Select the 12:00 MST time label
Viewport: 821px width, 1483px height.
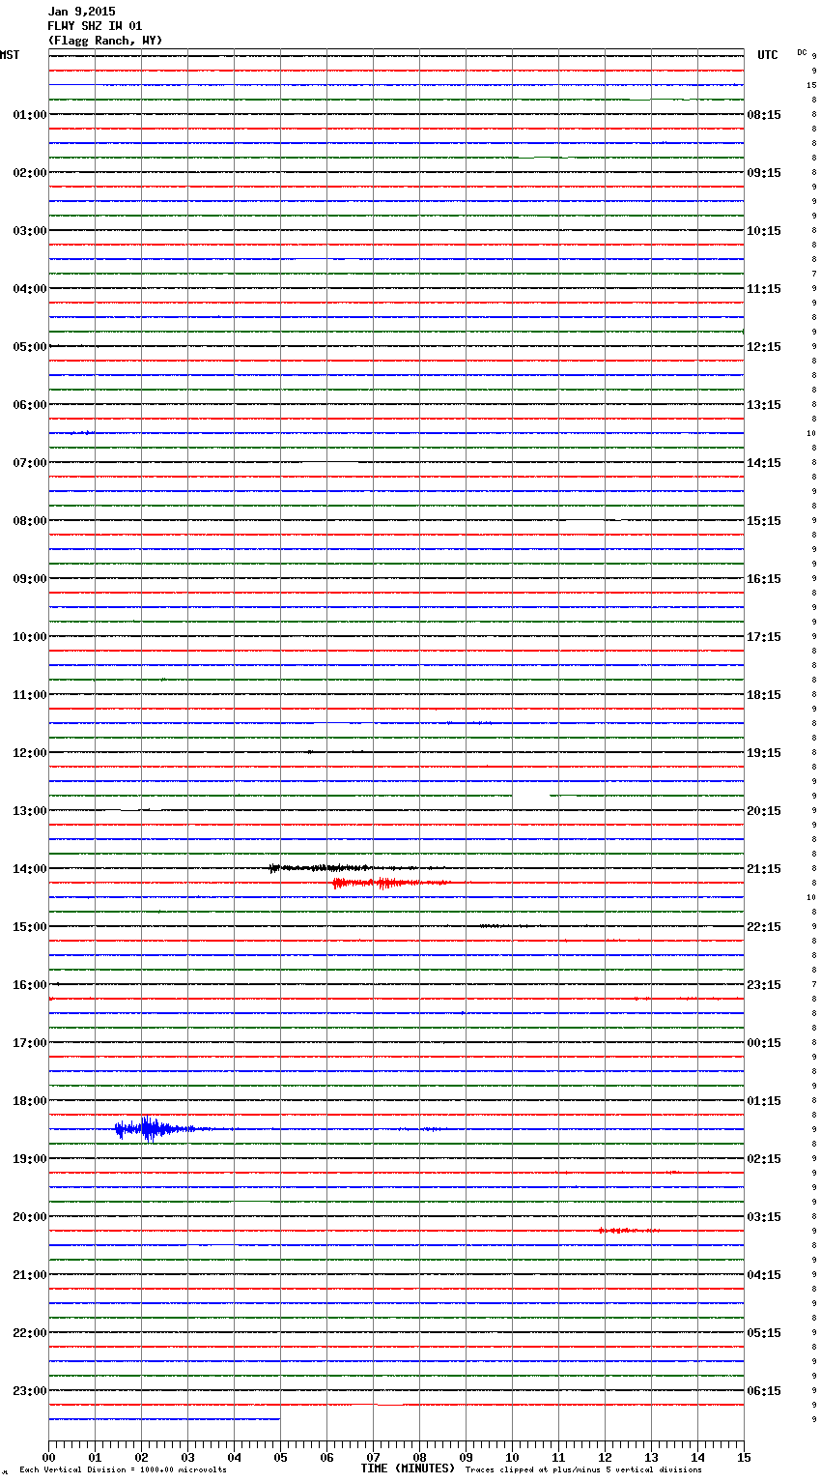click(30, 753)
